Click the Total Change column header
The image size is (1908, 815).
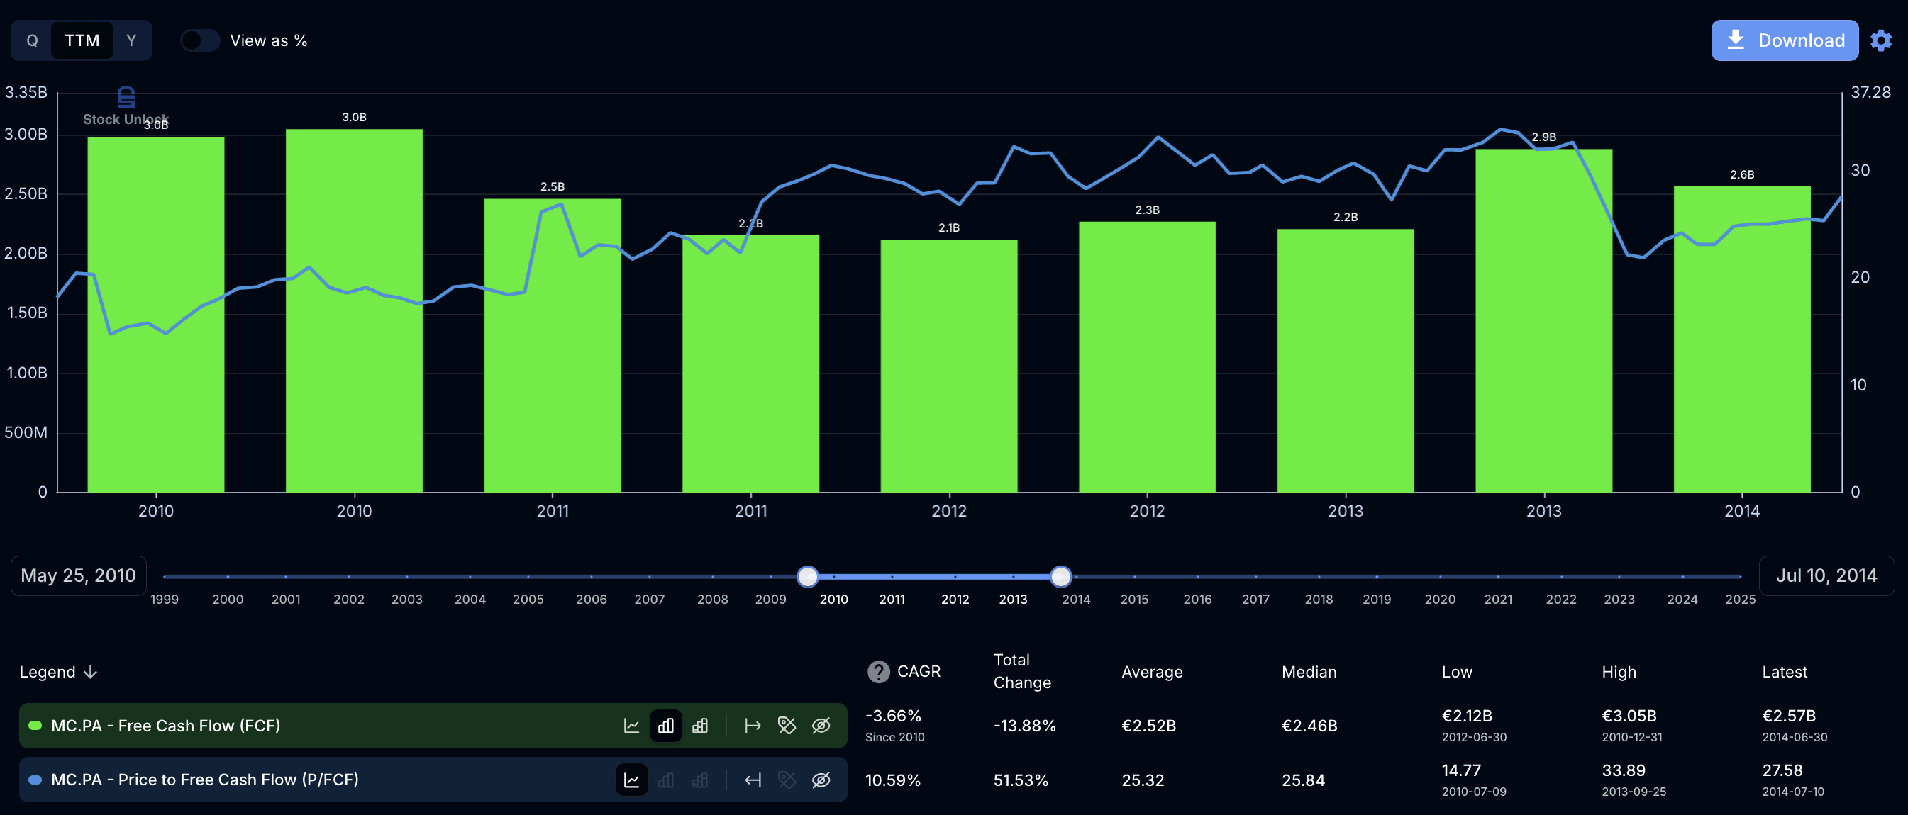click(x=1022, y=670)
